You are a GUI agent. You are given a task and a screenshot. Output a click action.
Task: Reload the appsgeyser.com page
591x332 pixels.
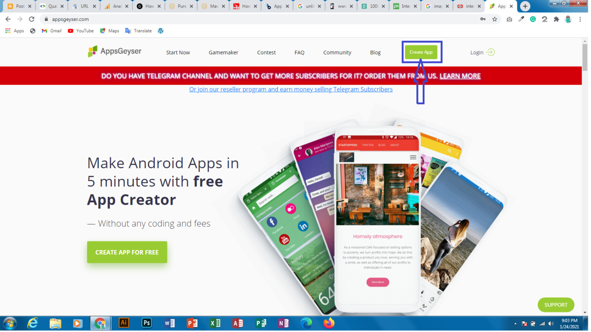pyautogui.click(x=32, y=19)
